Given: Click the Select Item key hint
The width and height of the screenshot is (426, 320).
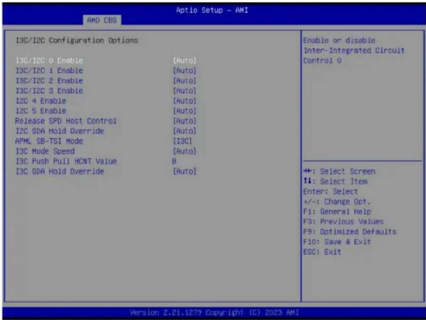Looking at the screenshot, I should pyautogui.click(x=336, y=181).
